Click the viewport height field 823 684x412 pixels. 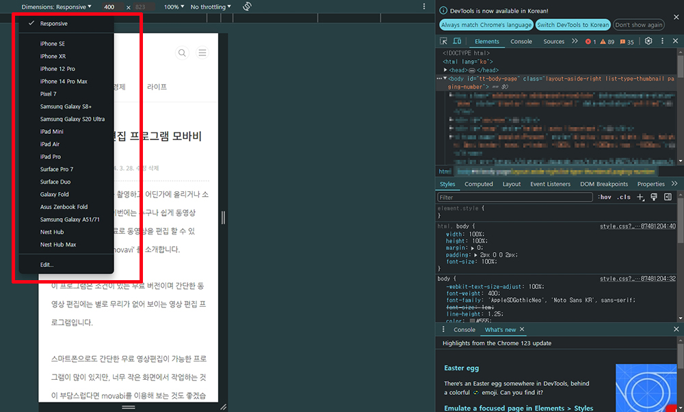tap(144, 7)
